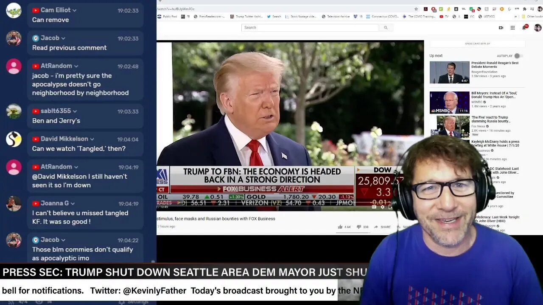Open Bill Moyers: Instead Of A 'Soul' title

(493, 95)
